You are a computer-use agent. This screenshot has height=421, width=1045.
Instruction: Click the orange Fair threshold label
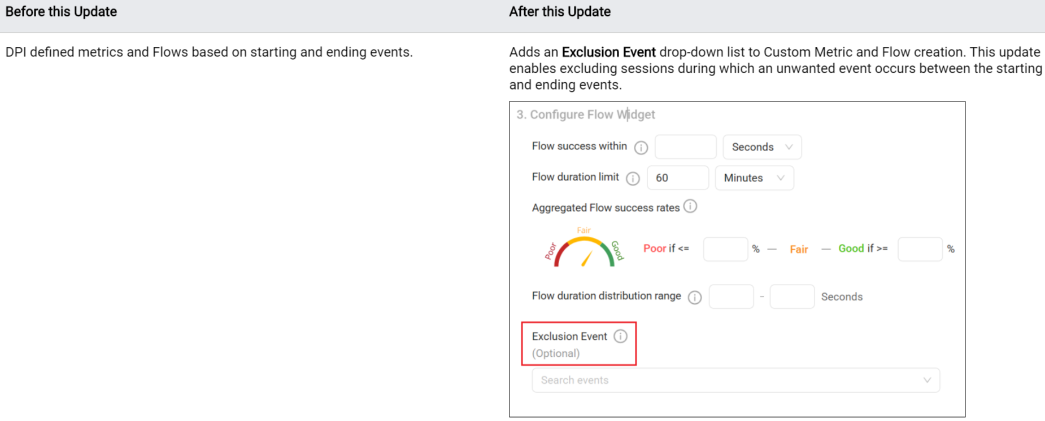tap(799, 250)
